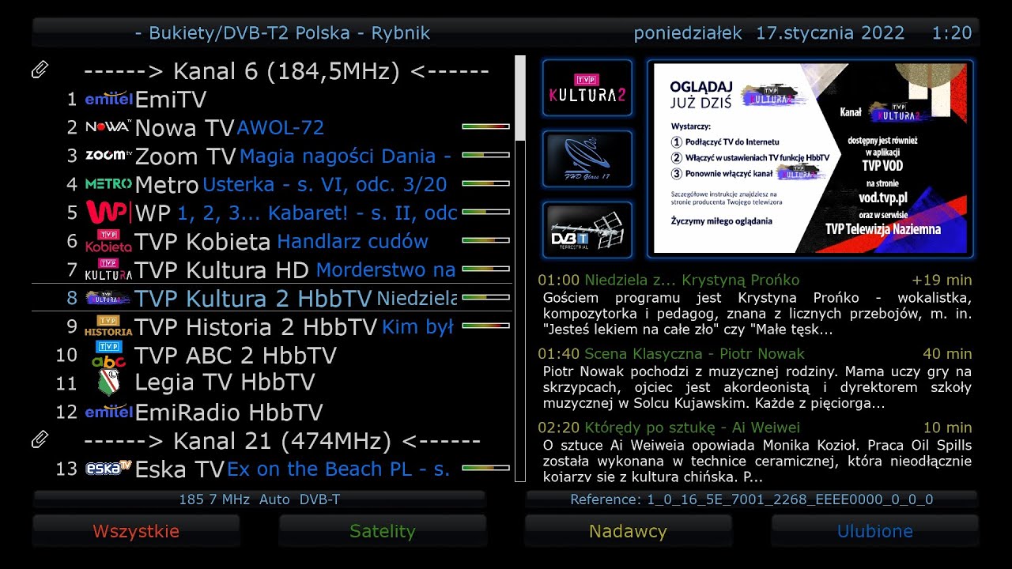Select highlighted TVP Kultura 2 HbbTV row
This screenshot has height=569, width=1012.
[272, 298]
